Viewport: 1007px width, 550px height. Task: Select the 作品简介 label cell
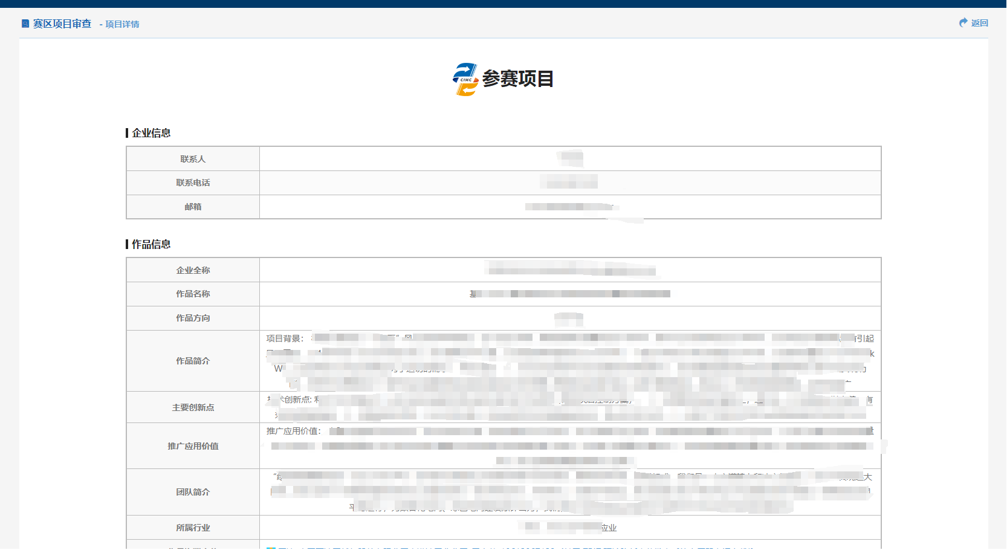click(x=193, y=361)
